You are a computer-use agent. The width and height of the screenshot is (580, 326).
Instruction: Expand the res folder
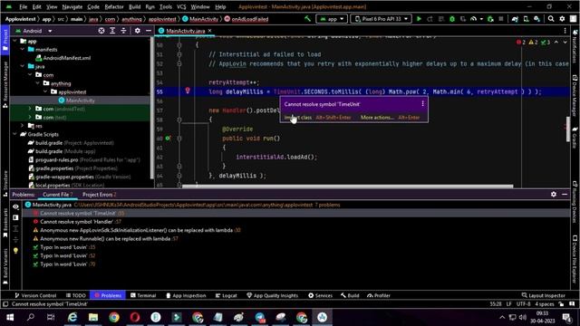pos(22,126)
